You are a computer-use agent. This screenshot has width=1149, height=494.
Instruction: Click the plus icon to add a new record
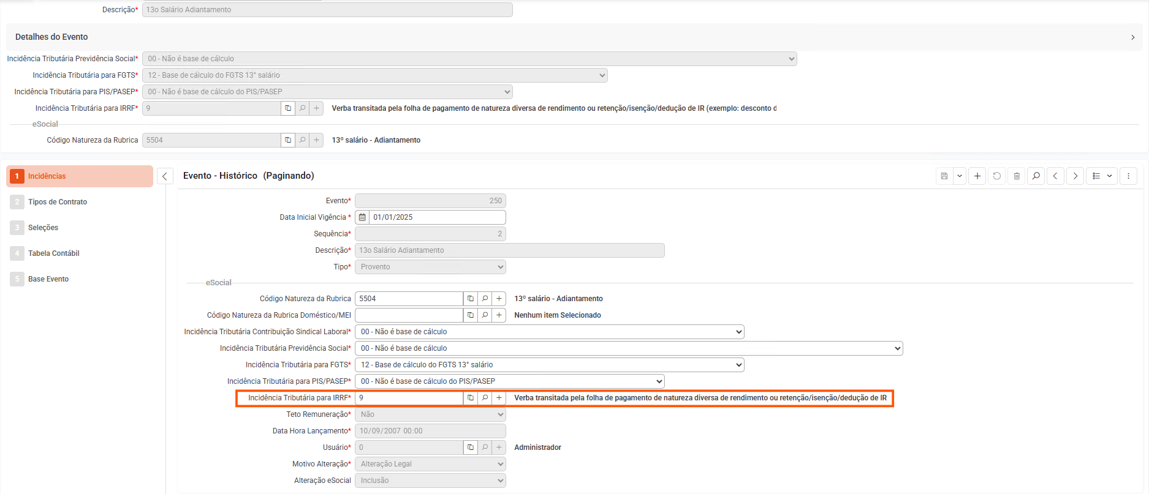click(x=977, y=176)
